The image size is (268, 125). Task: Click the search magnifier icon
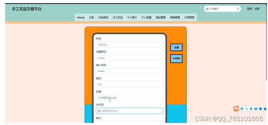[x=238, y=9]
